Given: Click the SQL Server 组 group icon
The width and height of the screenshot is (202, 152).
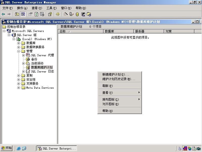Looking at the screenshot, I should 14,35.
